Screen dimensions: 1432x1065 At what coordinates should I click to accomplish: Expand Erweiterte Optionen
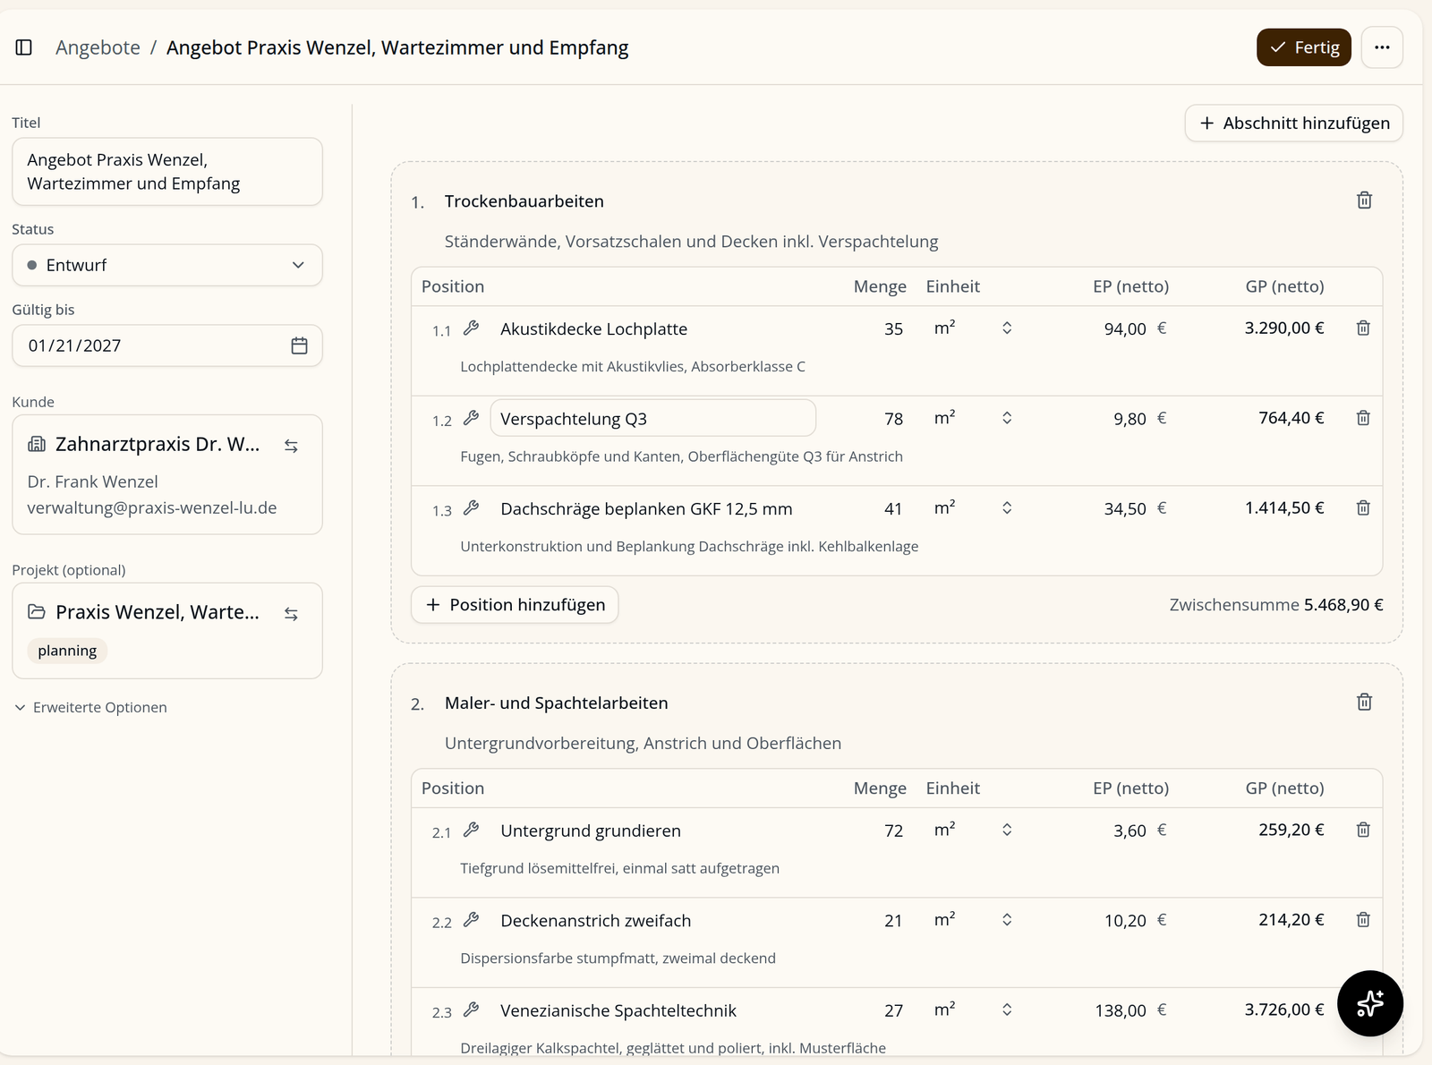(91, 707)
